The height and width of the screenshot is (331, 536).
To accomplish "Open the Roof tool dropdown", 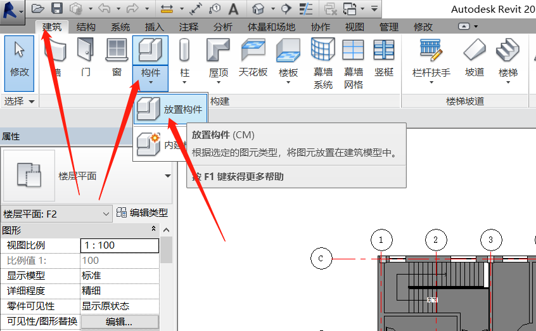I will click(x=219, y=82).
